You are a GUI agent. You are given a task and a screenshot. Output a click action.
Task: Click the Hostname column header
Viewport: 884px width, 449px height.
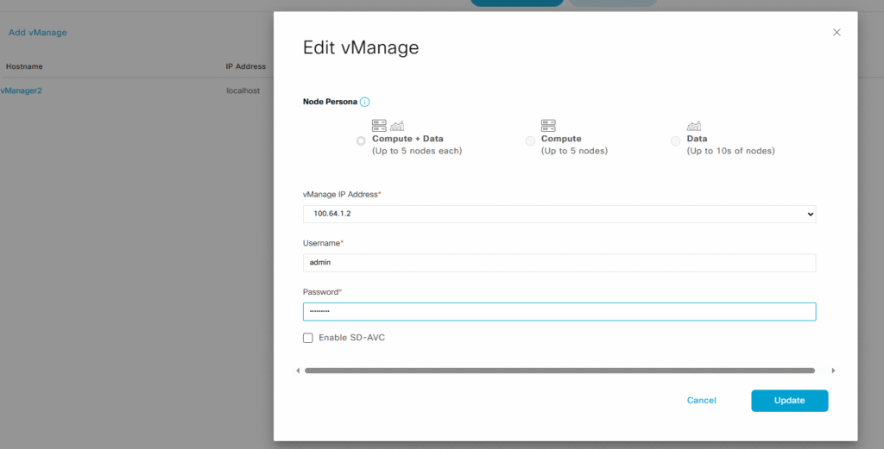pyautogui.click(x=24, y=66)
